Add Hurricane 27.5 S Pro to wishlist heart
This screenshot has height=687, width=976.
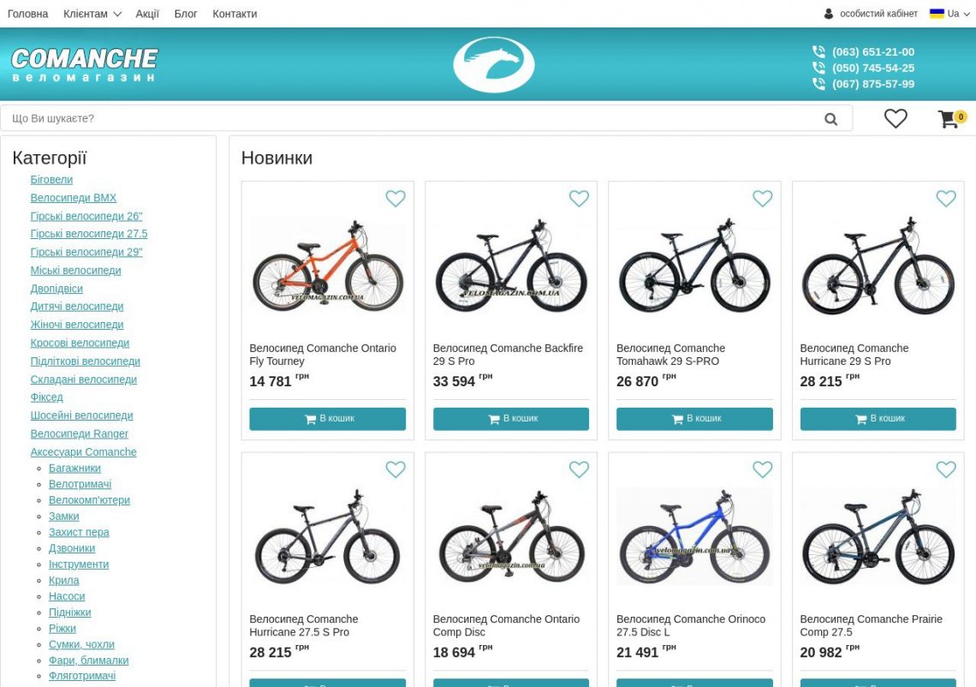point(396,469)
